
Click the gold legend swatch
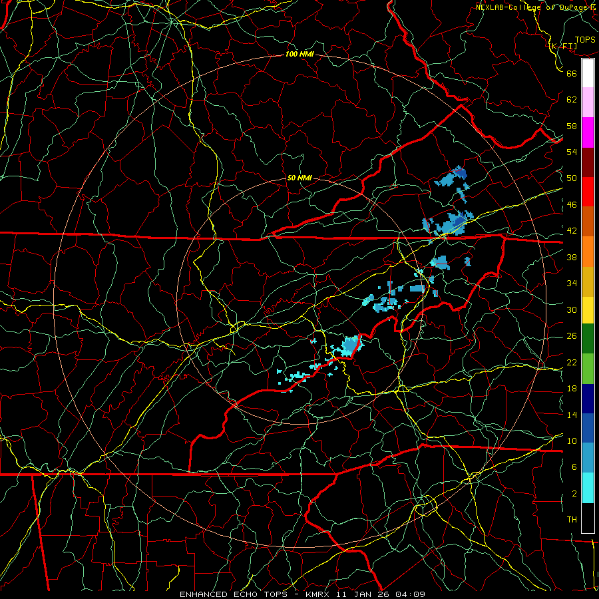(588, 282)
